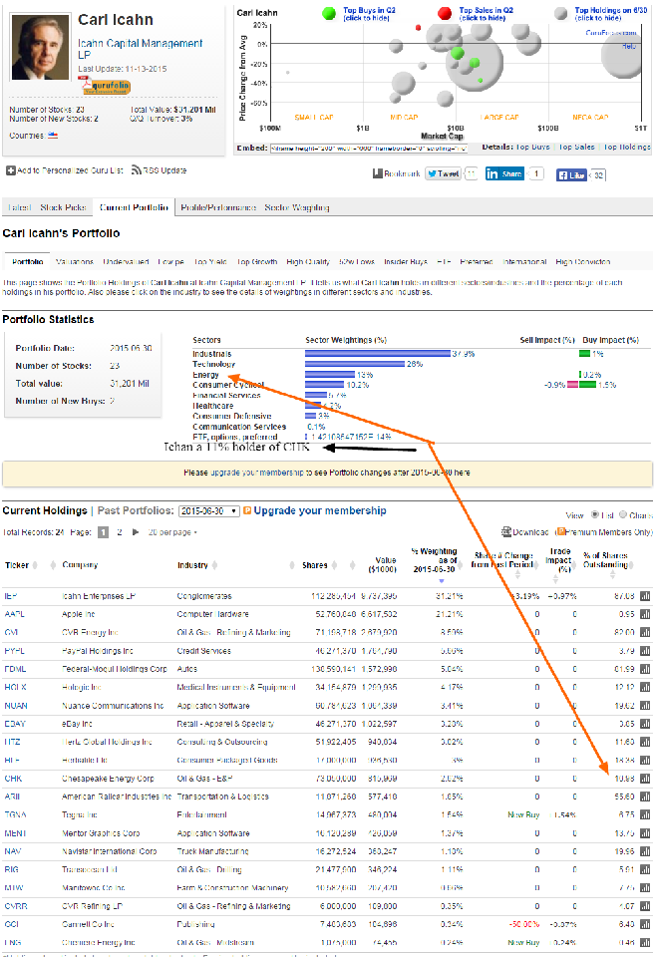Viewport: 654px width, 957px height.
Task: Open portfolio date dropdown 2015-06-30
Action: 208,511
